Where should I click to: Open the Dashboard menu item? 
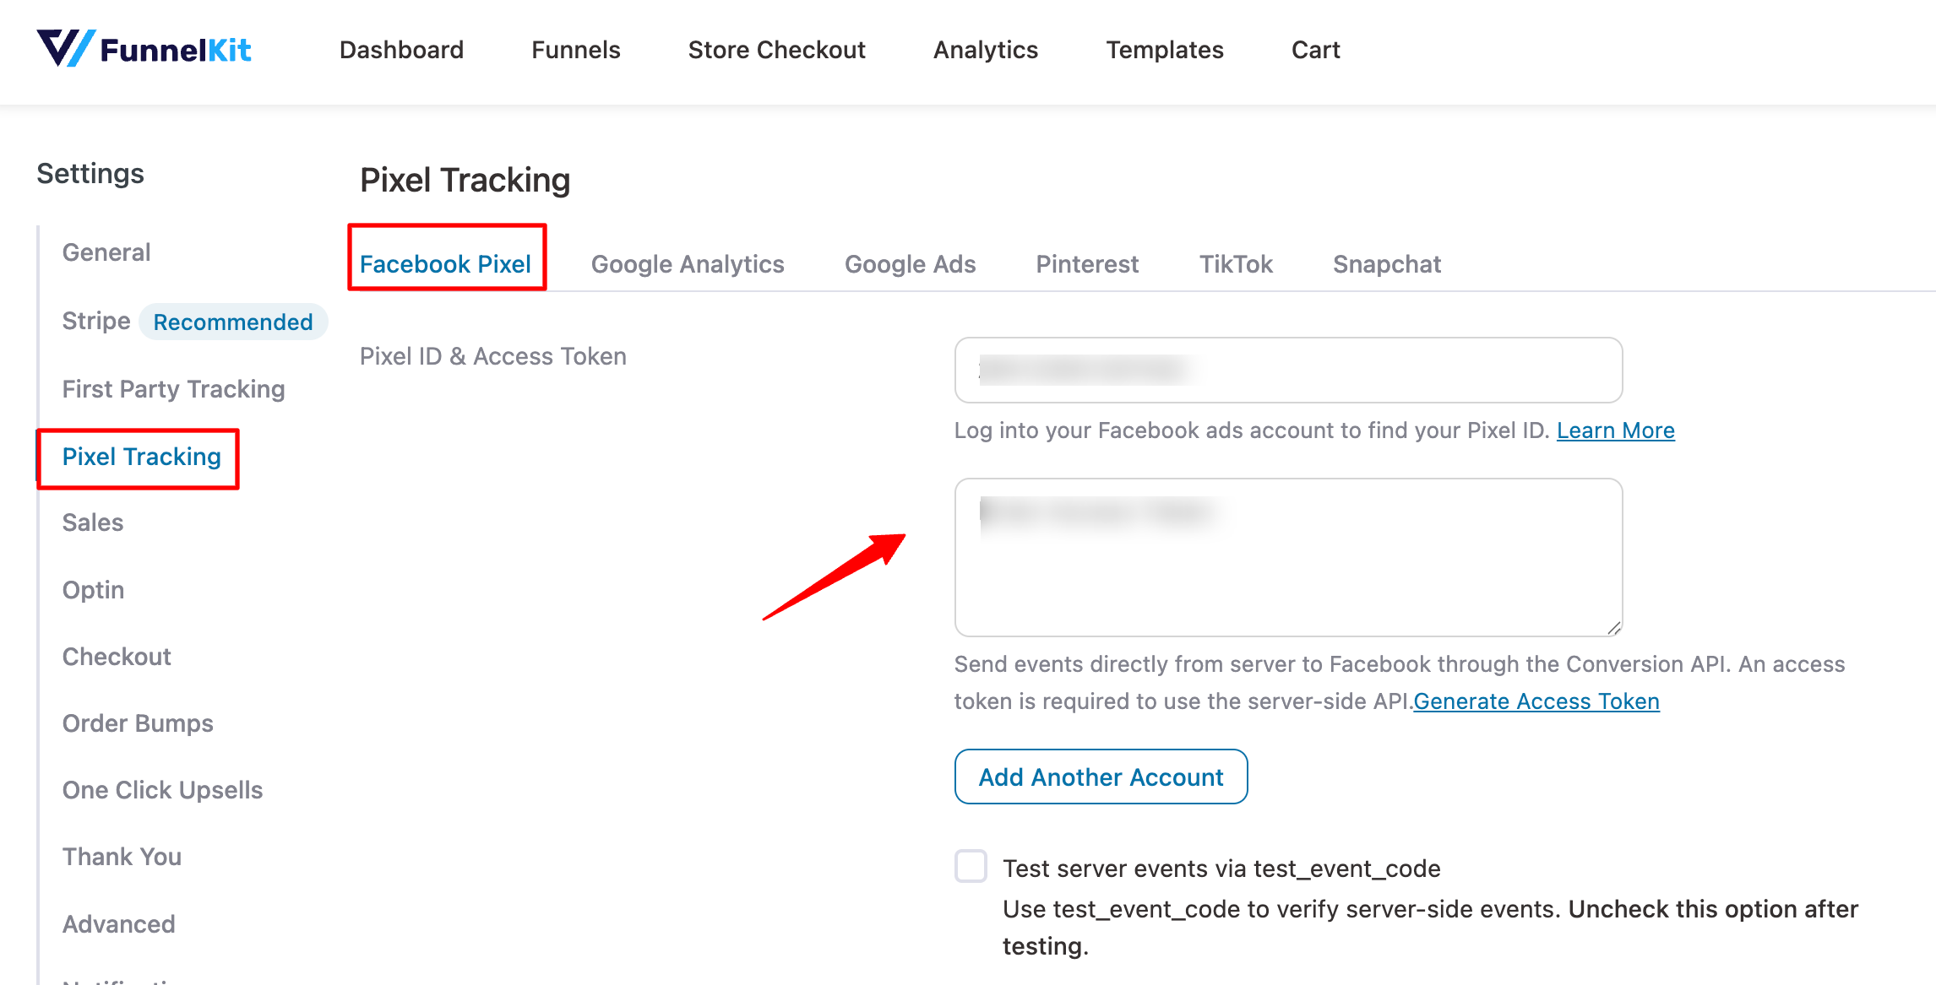tap(401, 50)
